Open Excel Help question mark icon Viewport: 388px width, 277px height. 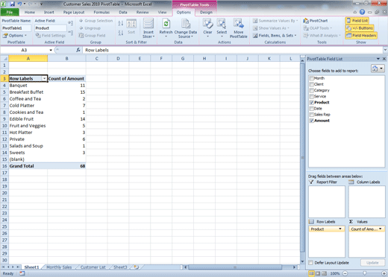pos(362,12)
